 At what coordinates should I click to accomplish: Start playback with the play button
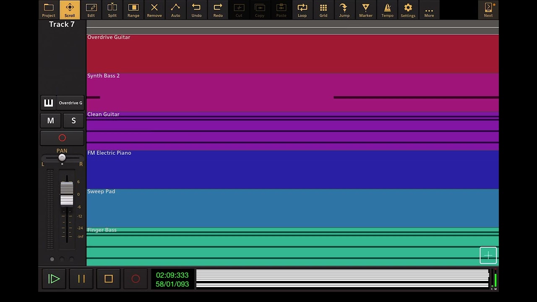coord(54,279)
